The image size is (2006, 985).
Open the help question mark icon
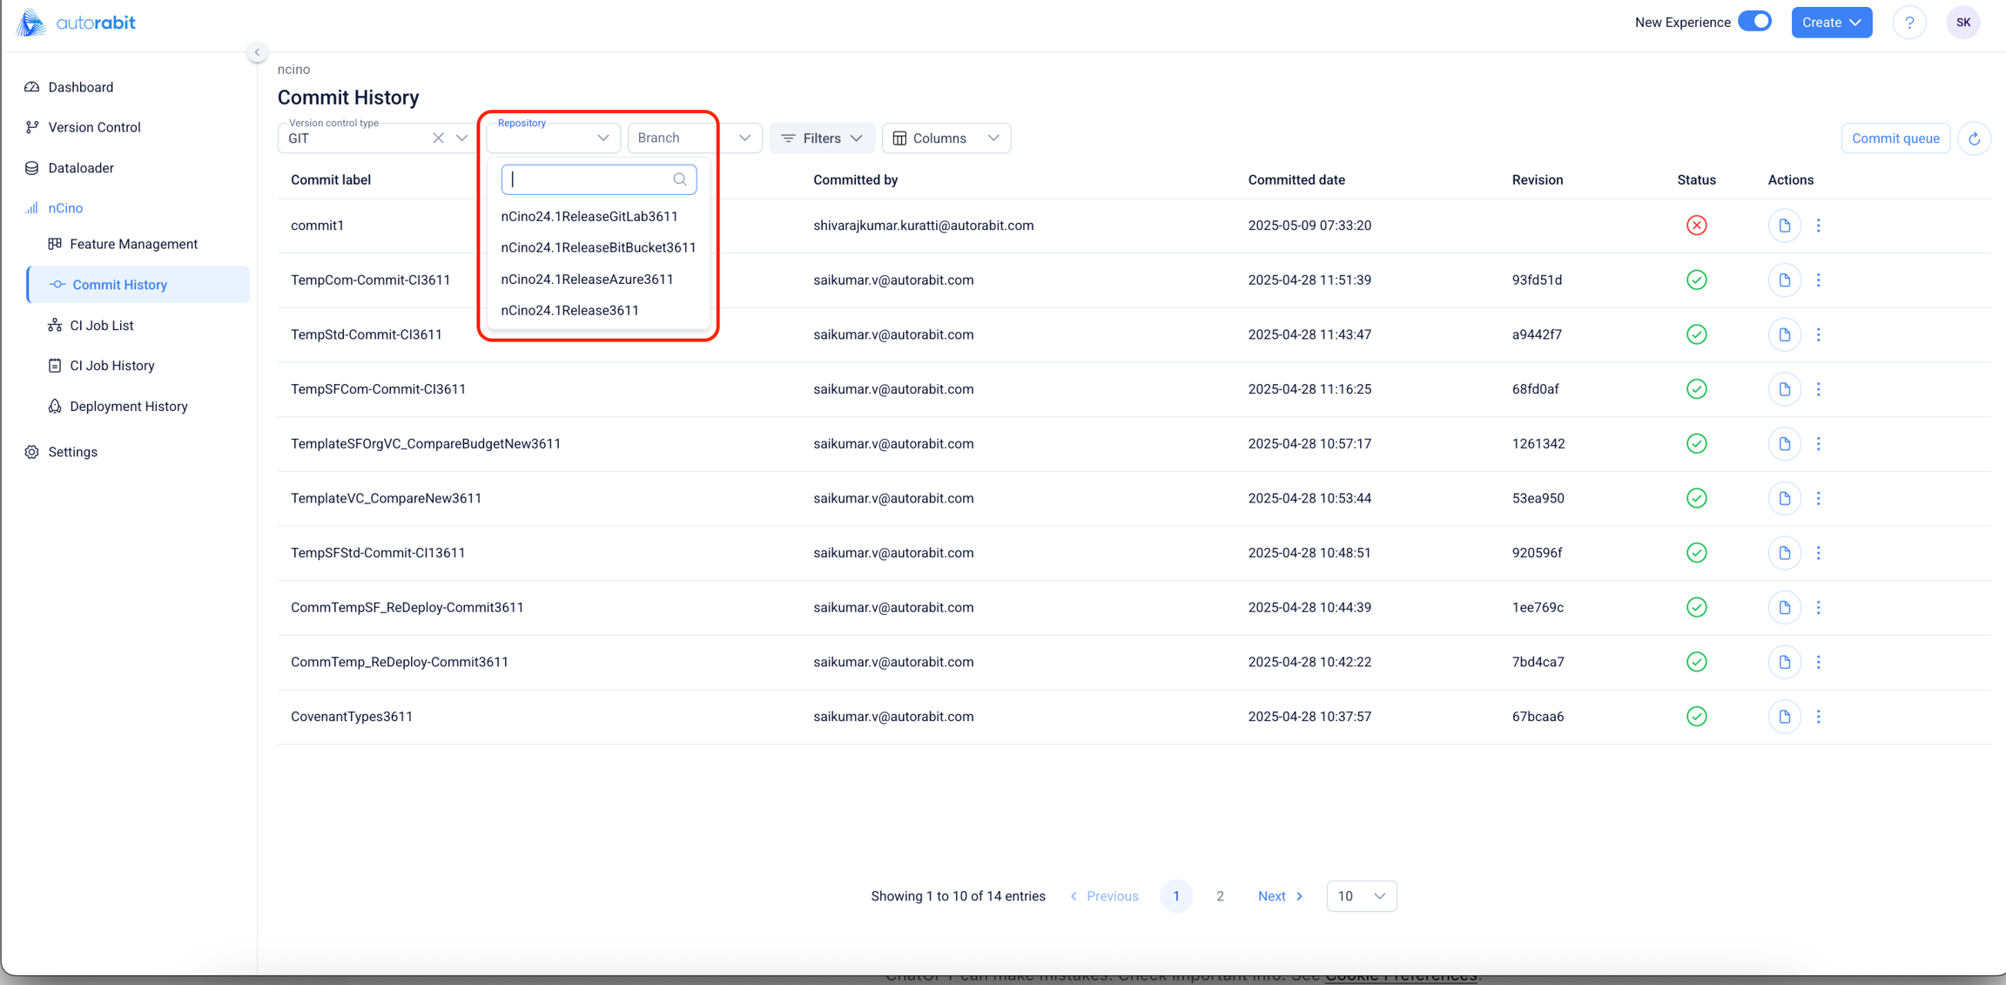(x=1908, y=23)
